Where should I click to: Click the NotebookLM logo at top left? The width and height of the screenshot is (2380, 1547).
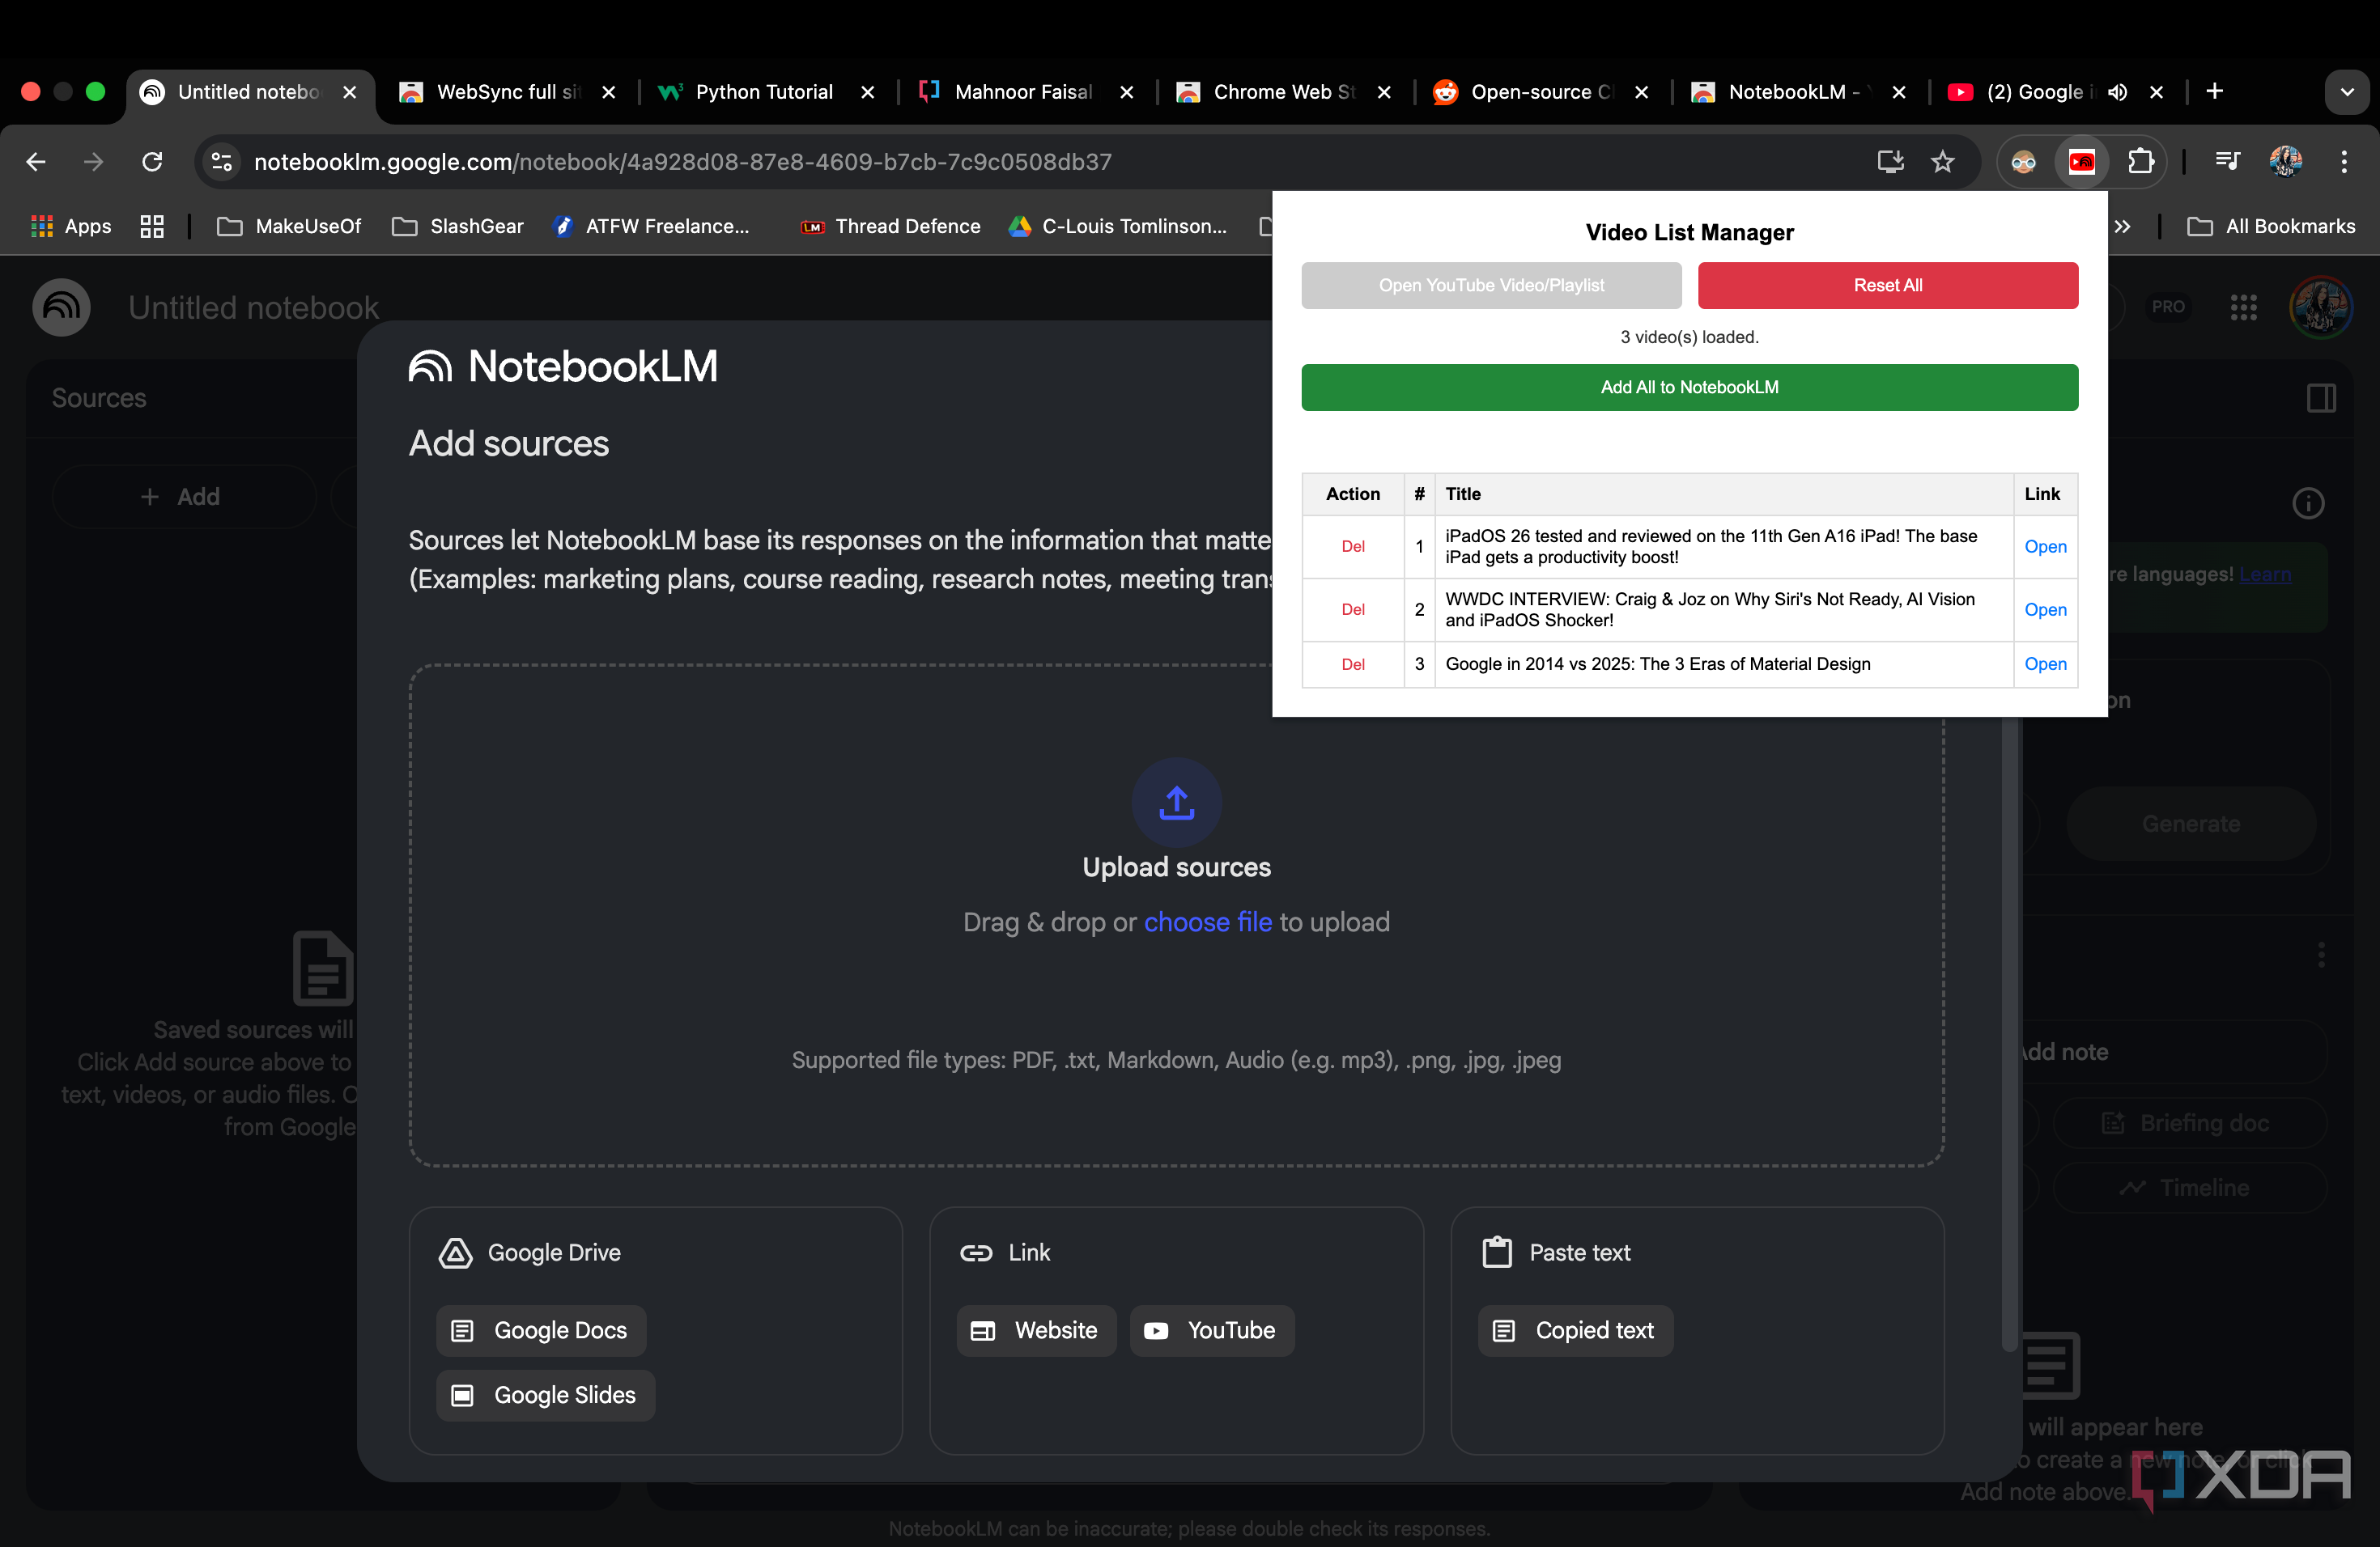[62, 307]
